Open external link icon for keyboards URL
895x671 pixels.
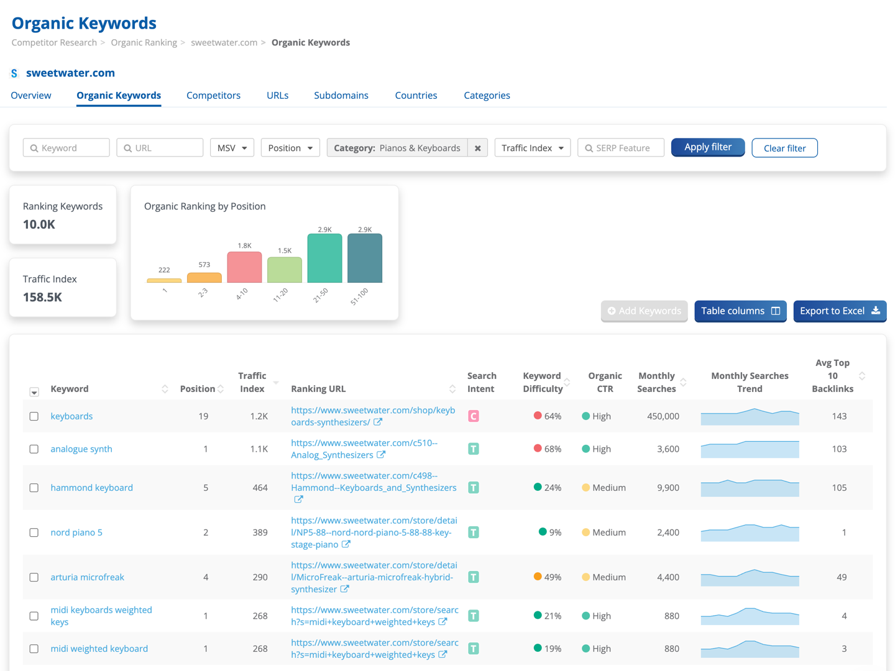click(378, 422)
